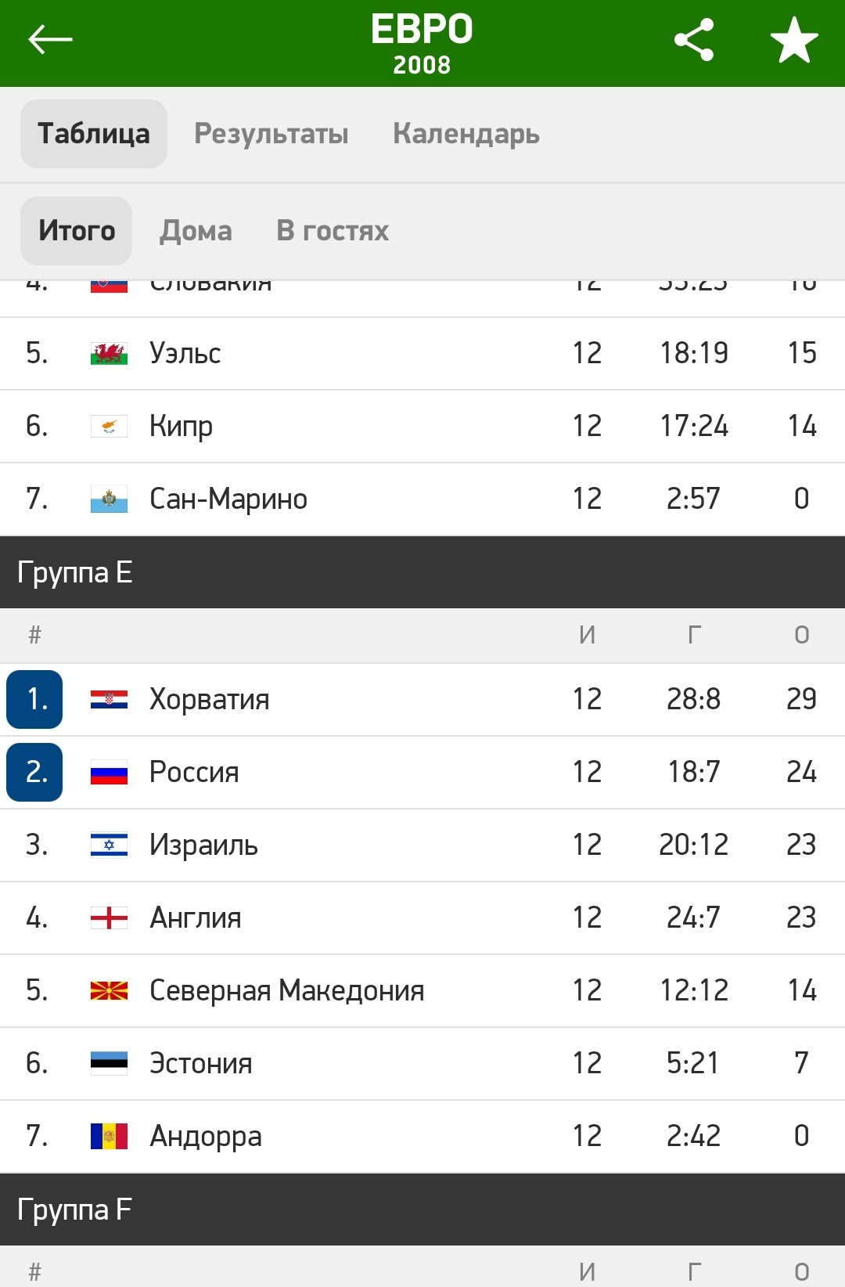Tap the Andorra flag icon

pyautogui.click(x=109, y=1136)
